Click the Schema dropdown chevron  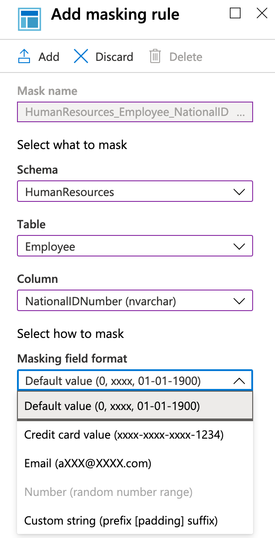[x=239, y=191]
